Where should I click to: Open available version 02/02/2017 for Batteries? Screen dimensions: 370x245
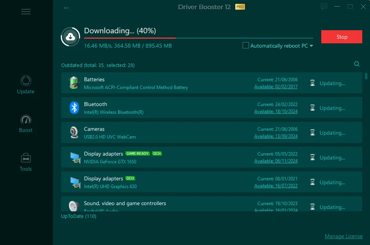pos(276,87)
